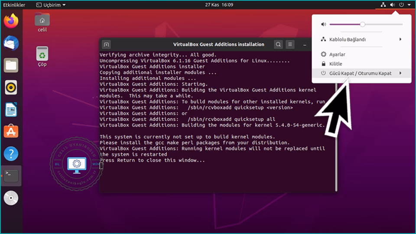Image resolution: width=416 pixels, height=234 pixels.
Task: Open the Help question mark icon
Action: (x=11, y=153)
